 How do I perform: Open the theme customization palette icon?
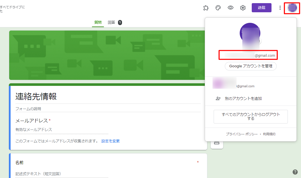[218, 8]
